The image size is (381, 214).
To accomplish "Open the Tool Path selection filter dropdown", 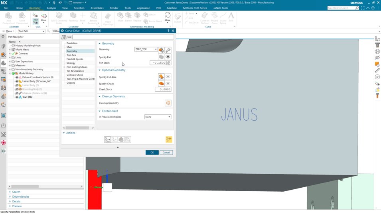I will (x=32, y=31).
